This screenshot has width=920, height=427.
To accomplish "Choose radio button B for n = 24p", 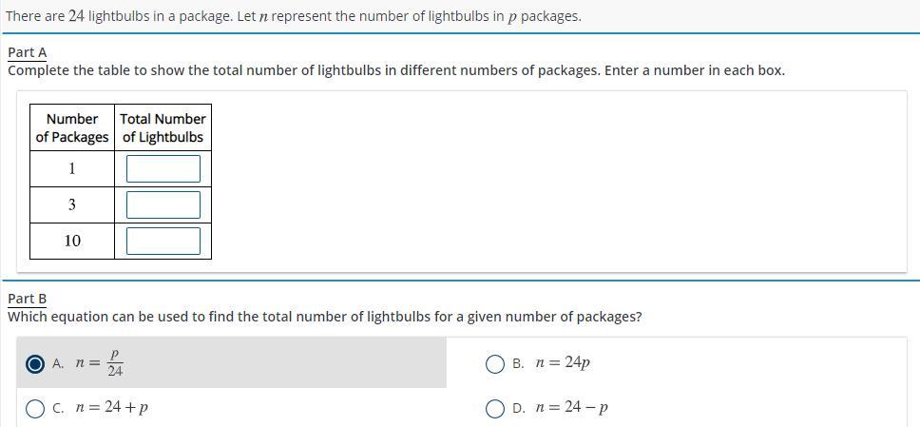I will tap(495, 363).
